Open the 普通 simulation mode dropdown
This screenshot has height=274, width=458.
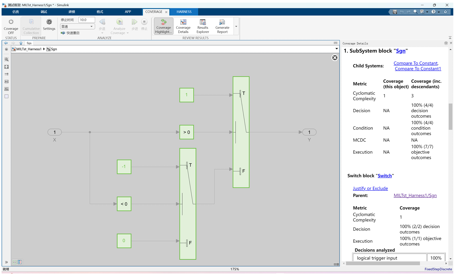click(x=77, y=26)
